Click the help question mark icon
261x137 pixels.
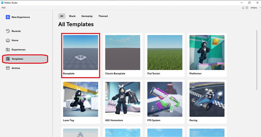247,8
